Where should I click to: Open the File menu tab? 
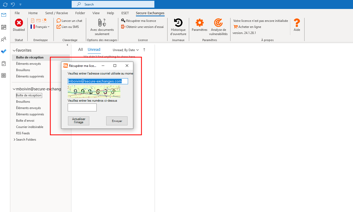pos(17,13)
